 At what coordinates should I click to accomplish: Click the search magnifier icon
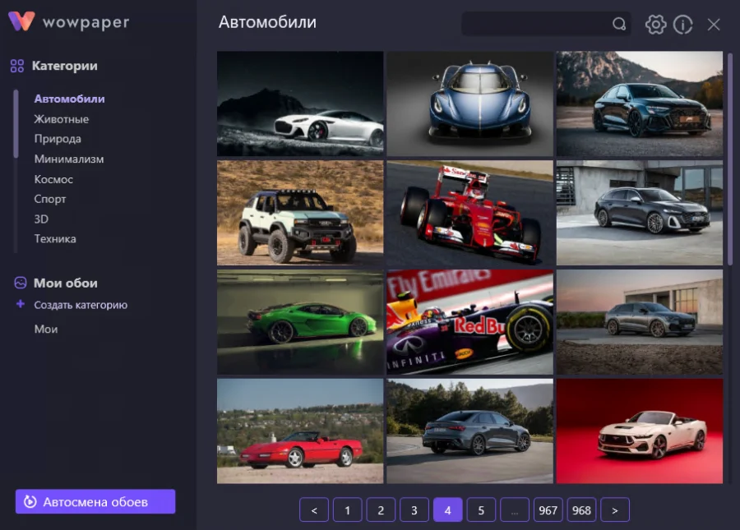[x=619, y=25]
